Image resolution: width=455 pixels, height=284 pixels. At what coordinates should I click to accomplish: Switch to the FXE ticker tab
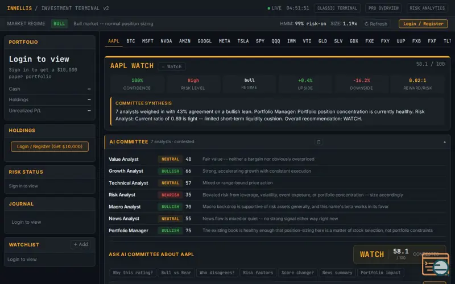pos(370,41)
